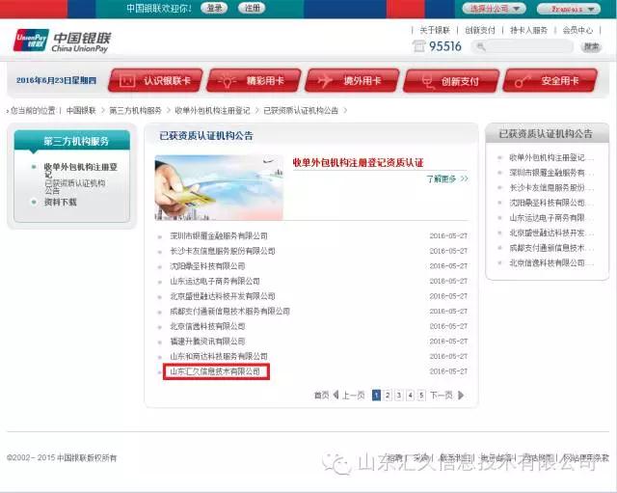This screenshot has height=493, width=617.
Task: Select the date in 福建升腾资讯有限公司 row
Action: coord(448,342)
